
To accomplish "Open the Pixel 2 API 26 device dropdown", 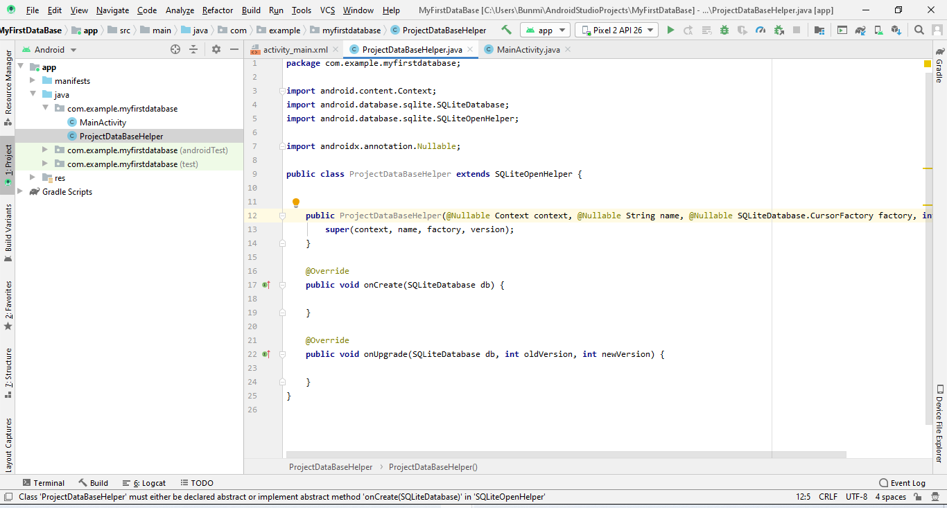I will click(616, 30).
